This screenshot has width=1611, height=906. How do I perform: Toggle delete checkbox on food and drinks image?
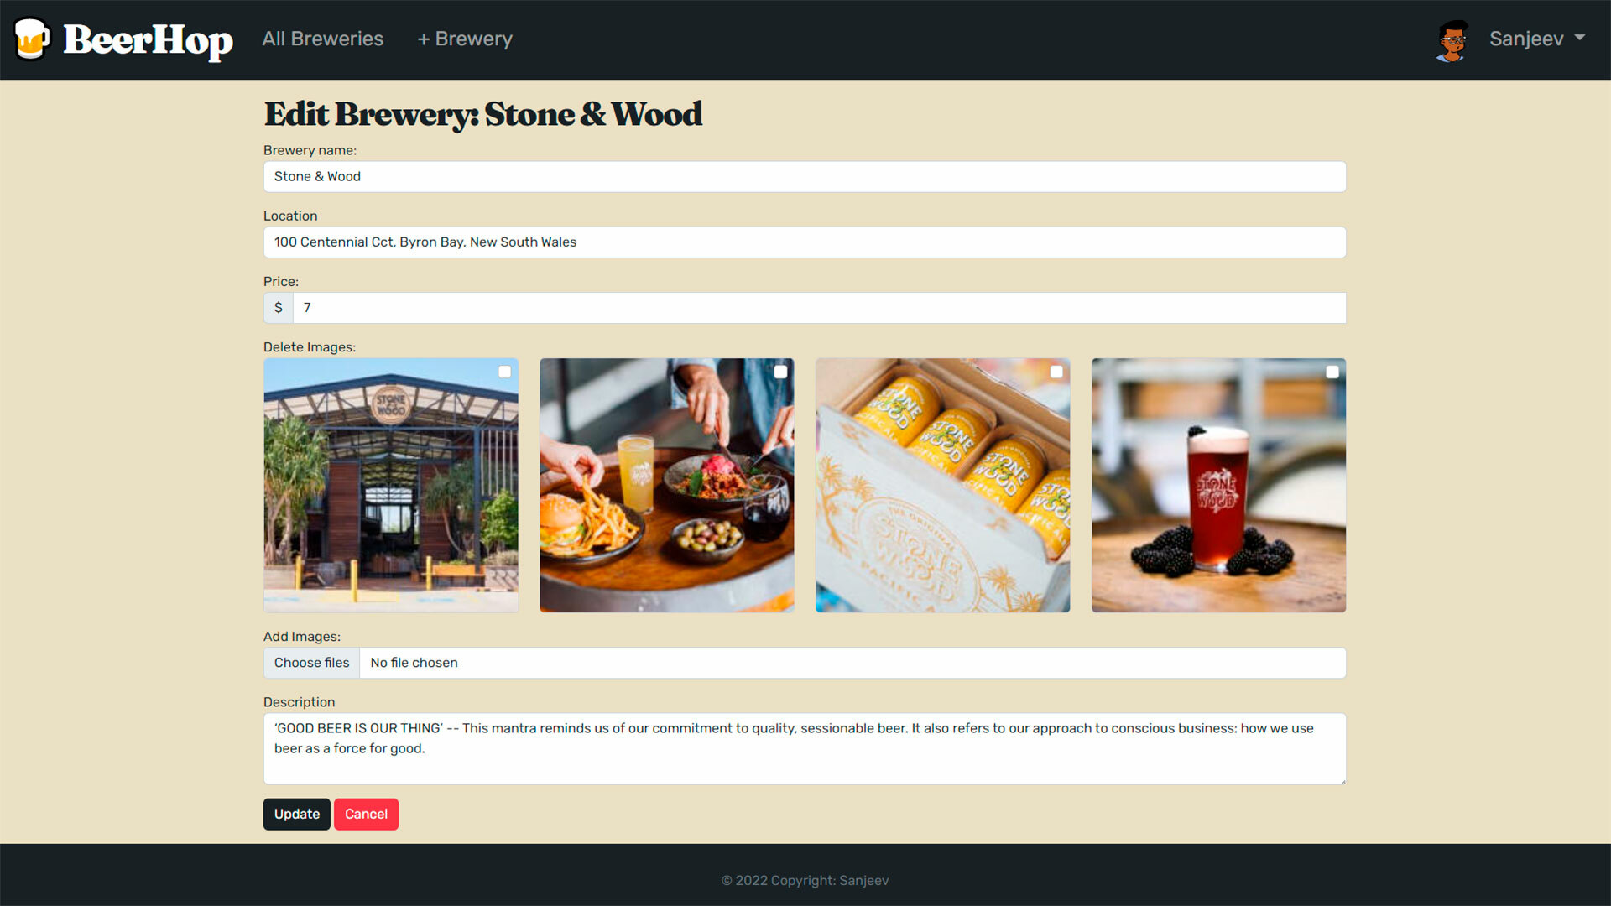[x=781, y=372]
